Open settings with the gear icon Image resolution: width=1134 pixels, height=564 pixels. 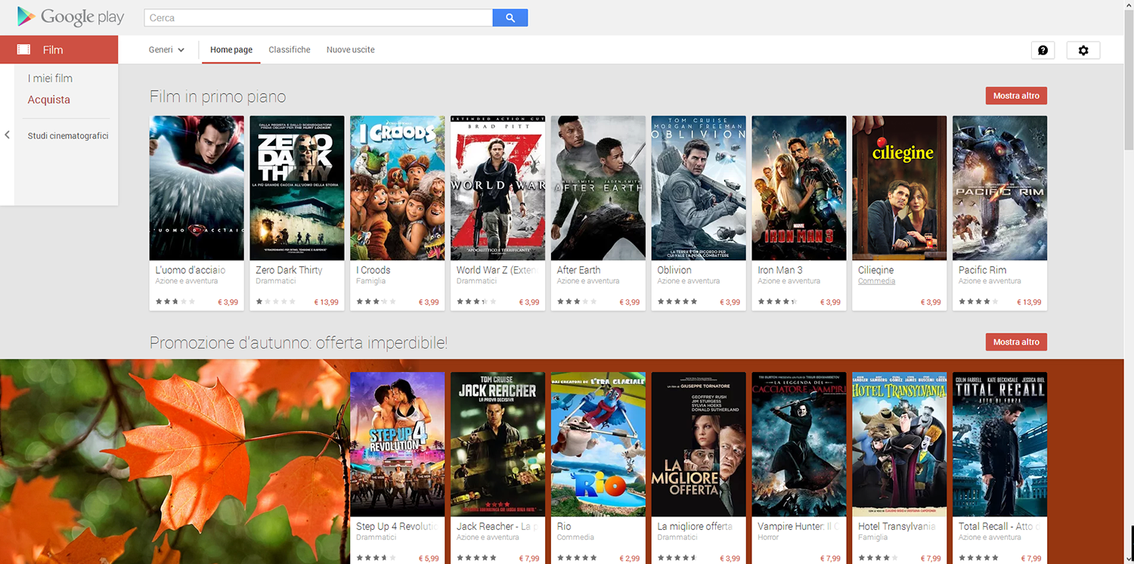pyautogui.click(x=1083, y=50)
